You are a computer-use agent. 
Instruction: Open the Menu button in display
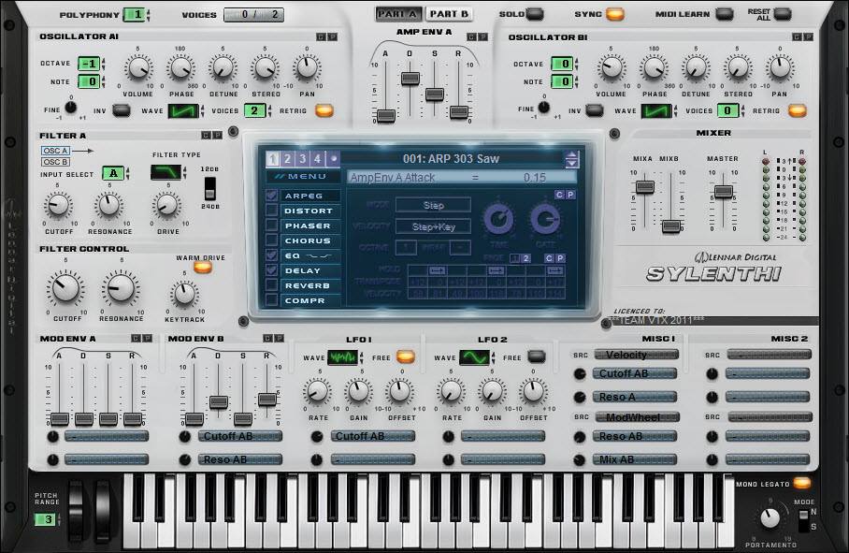(x=303, y=176)
